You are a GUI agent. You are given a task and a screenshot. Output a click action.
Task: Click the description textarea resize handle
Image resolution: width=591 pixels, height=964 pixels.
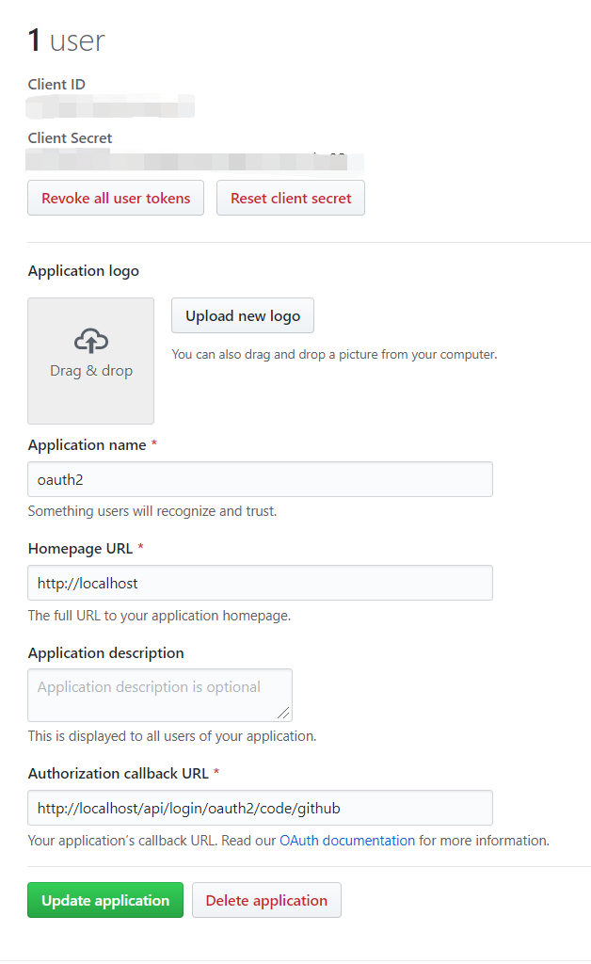click(284, 713)
